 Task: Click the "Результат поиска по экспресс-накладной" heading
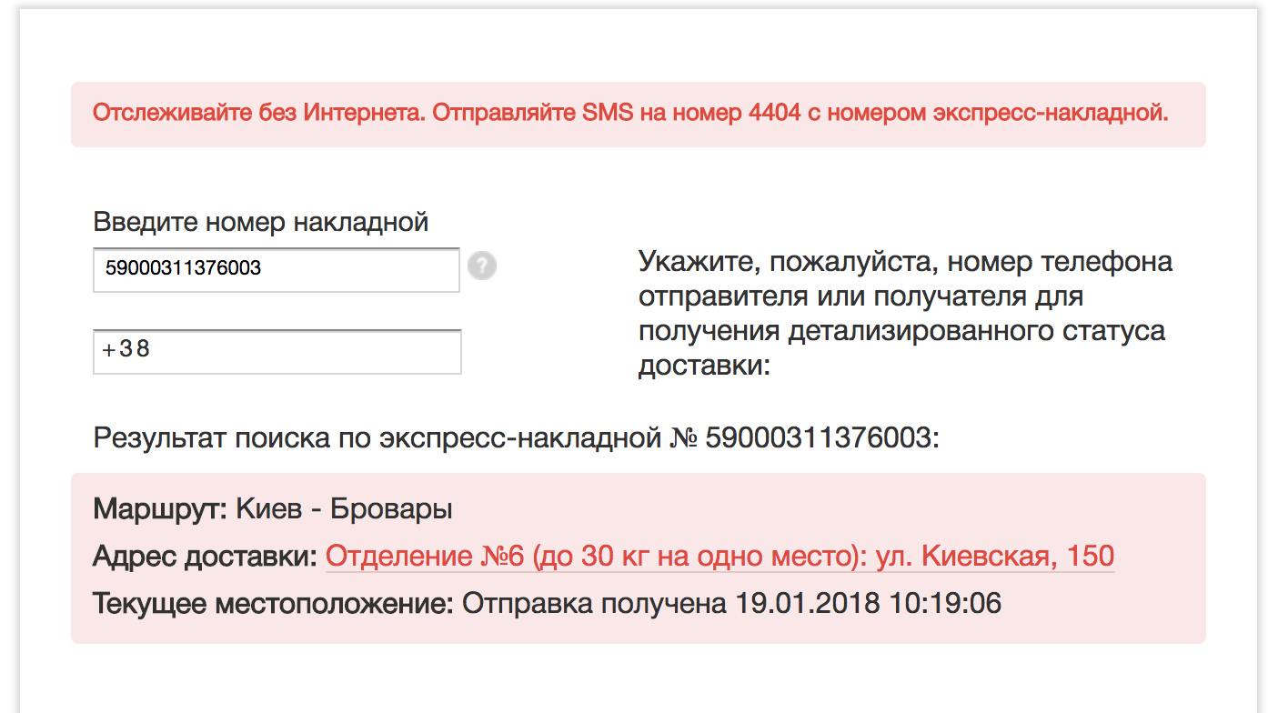pos(515,438)
